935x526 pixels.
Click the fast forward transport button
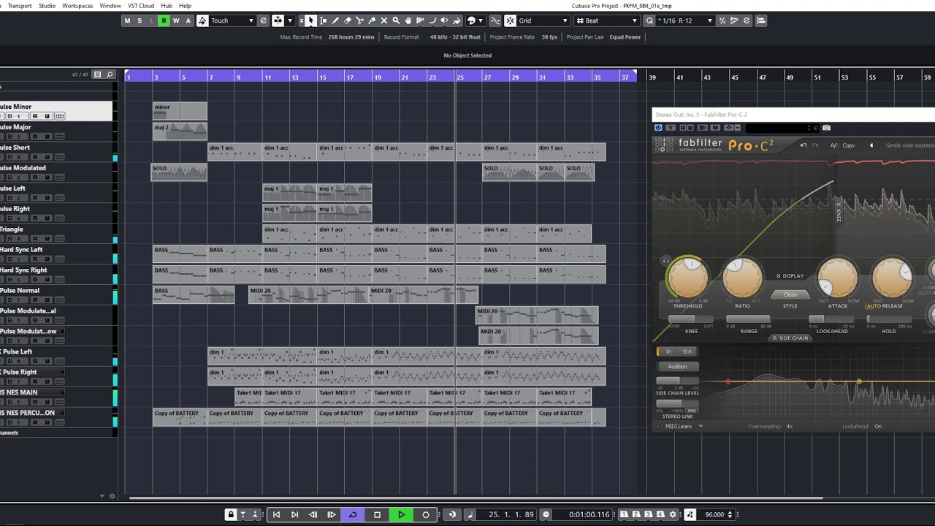(332, 514)
